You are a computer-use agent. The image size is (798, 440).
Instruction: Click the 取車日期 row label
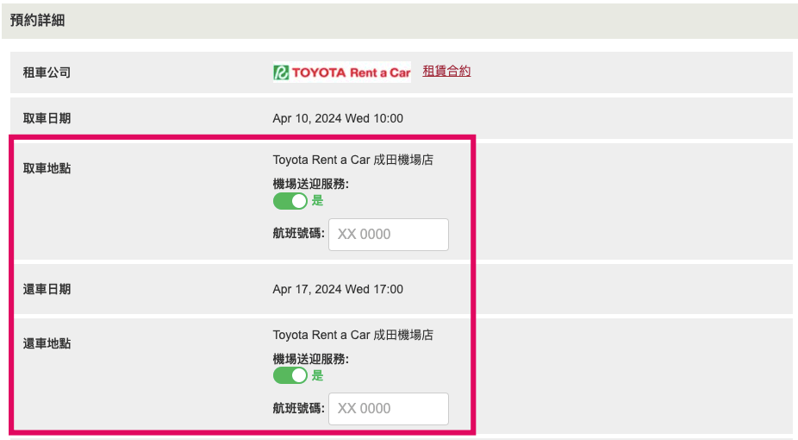pyautogui.click(x=47, y=118)
